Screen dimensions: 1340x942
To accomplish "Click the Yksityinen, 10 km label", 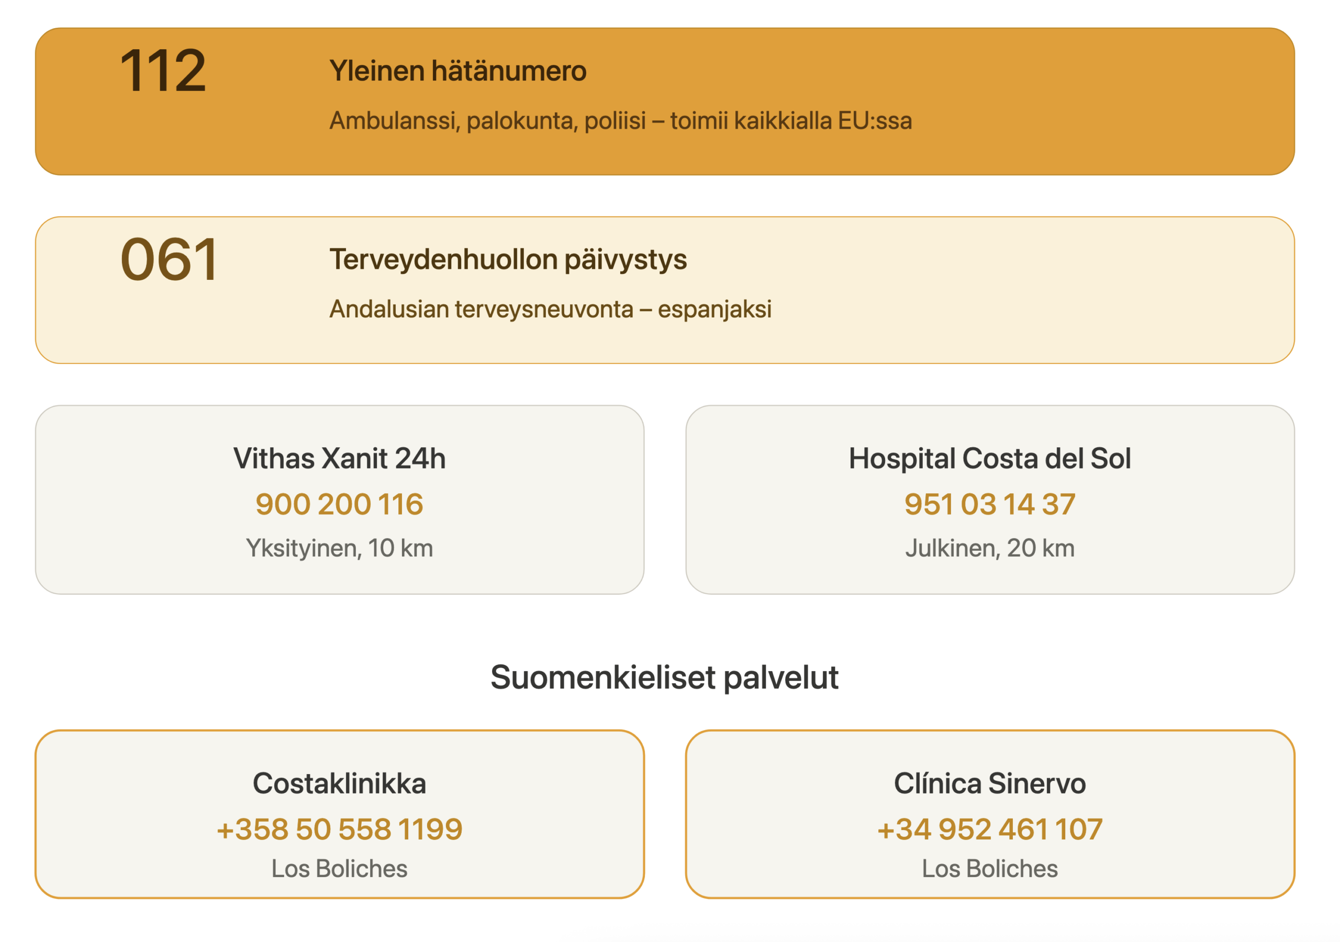I will (x=339, y=548).
